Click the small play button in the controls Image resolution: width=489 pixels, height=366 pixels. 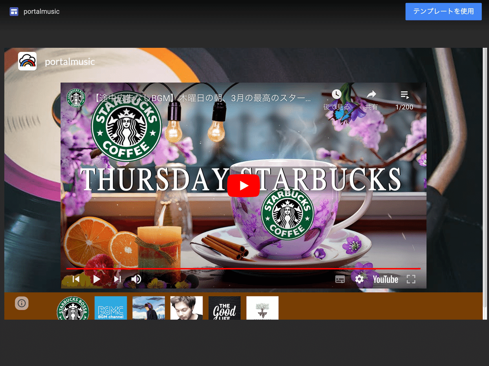point(97,279)
